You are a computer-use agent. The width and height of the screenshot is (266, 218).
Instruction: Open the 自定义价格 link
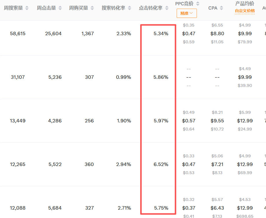tap(245, 11)
